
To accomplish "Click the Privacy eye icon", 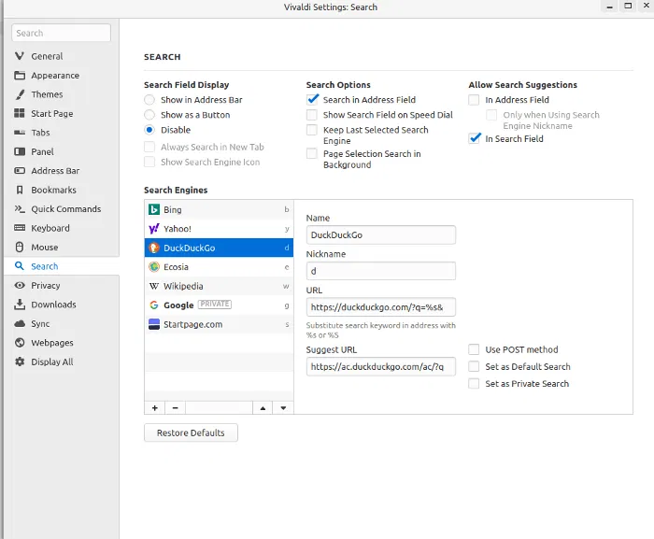I will tap(20, 285).
